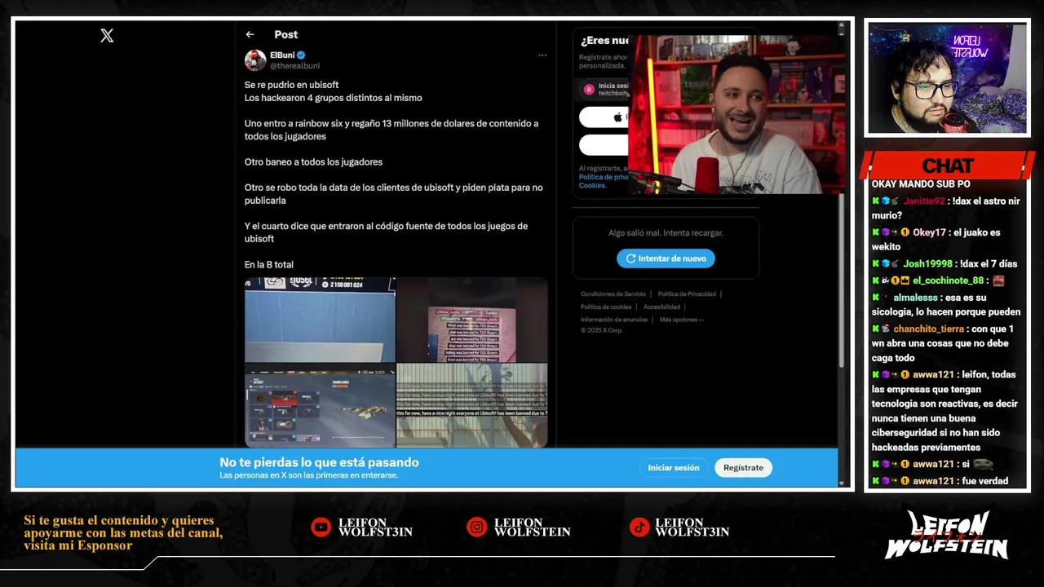
Task: Click the YouTube icon in the footer
Action: [321, 527]
